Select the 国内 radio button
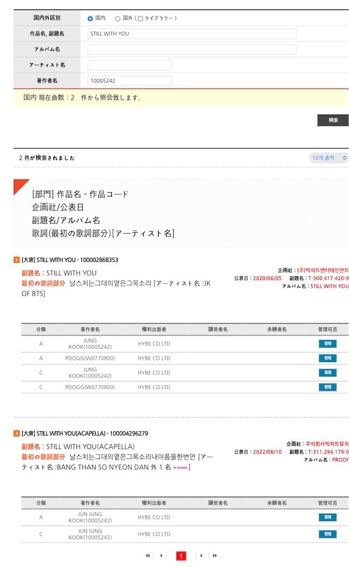 click(90, 18)
